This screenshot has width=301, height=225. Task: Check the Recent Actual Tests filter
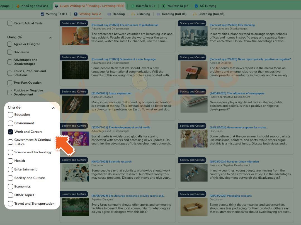10,23
